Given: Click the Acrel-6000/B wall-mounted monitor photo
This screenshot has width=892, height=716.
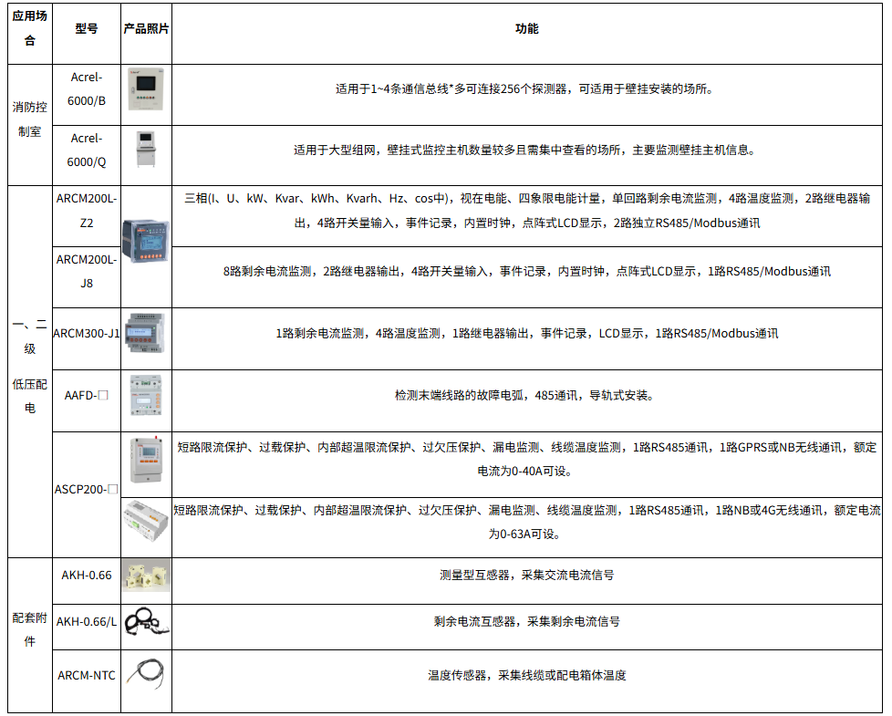Looking at the screenshot, I should 146,89.
